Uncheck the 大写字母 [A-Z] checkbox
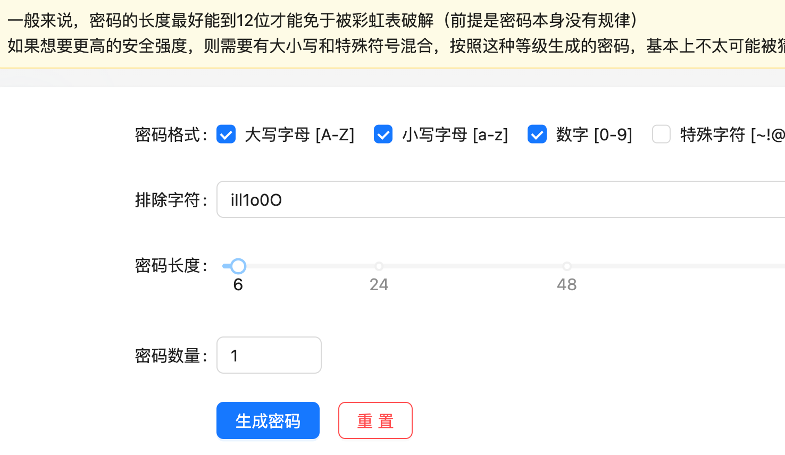Screen dimensions: 785x455 point(226,134)
